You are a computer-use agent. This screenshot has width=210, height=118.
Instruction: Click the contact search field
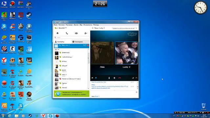point(72,37)
